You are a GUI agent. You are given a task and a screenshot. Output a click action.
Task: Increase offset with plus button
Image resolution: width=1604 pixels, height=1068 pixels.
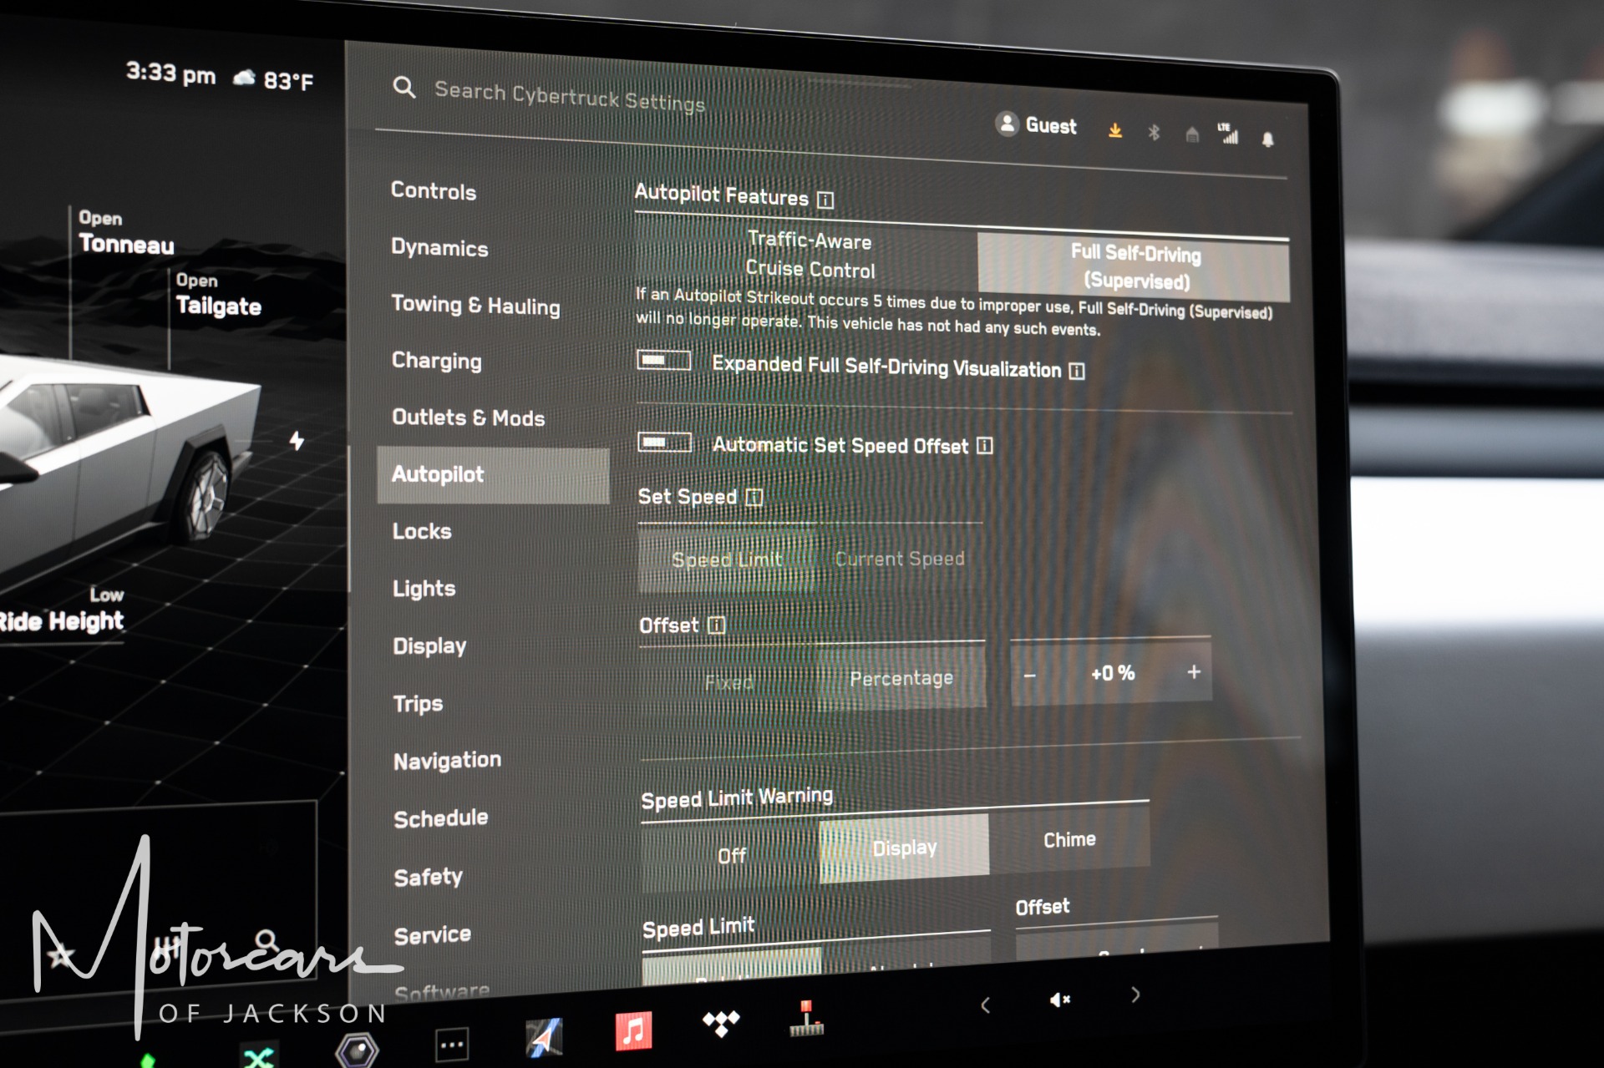[x=1194, y=671]
